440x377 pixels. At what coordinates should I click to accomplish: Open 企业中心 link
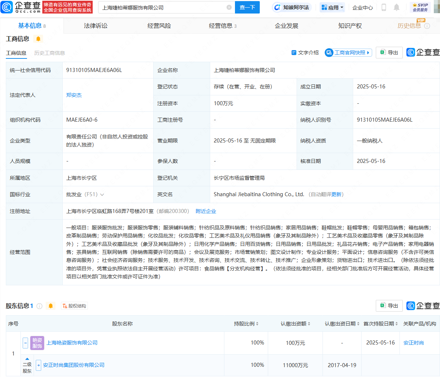coord(363,7)
